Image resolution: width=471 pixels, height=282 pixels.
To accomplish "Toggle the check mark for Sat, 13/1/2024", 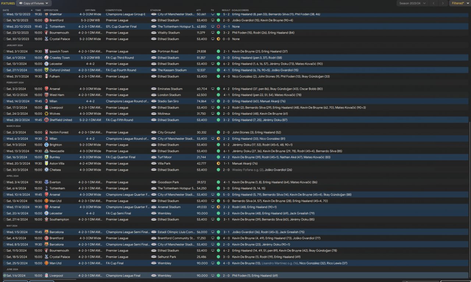I will tap(4, 64).
